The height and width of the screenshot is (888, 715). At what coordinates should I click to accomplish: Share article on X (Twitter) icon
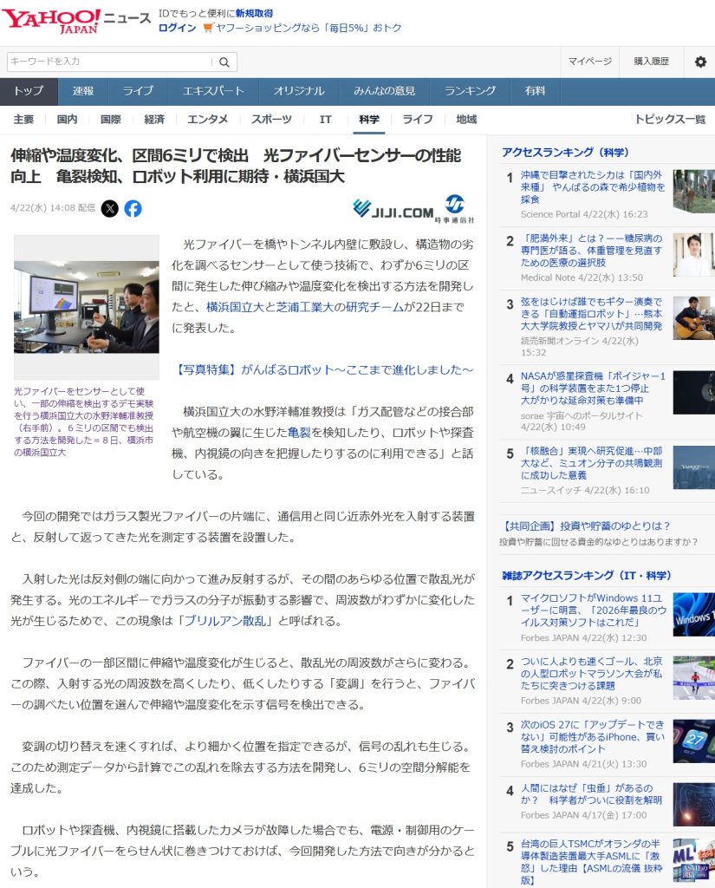coord(110,208)
